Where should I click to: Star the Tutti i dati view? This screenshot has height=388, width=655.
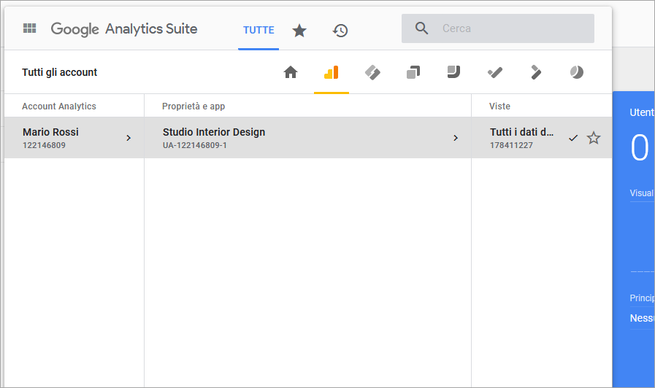[594, 138]
